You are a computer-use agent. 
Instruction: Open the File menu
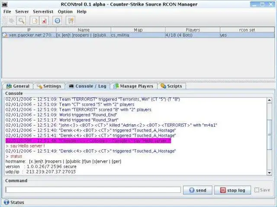(x=7, y=12)
